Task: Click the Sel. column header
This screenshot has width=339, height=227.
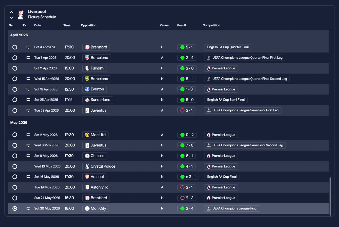Action: pos(12,25)
